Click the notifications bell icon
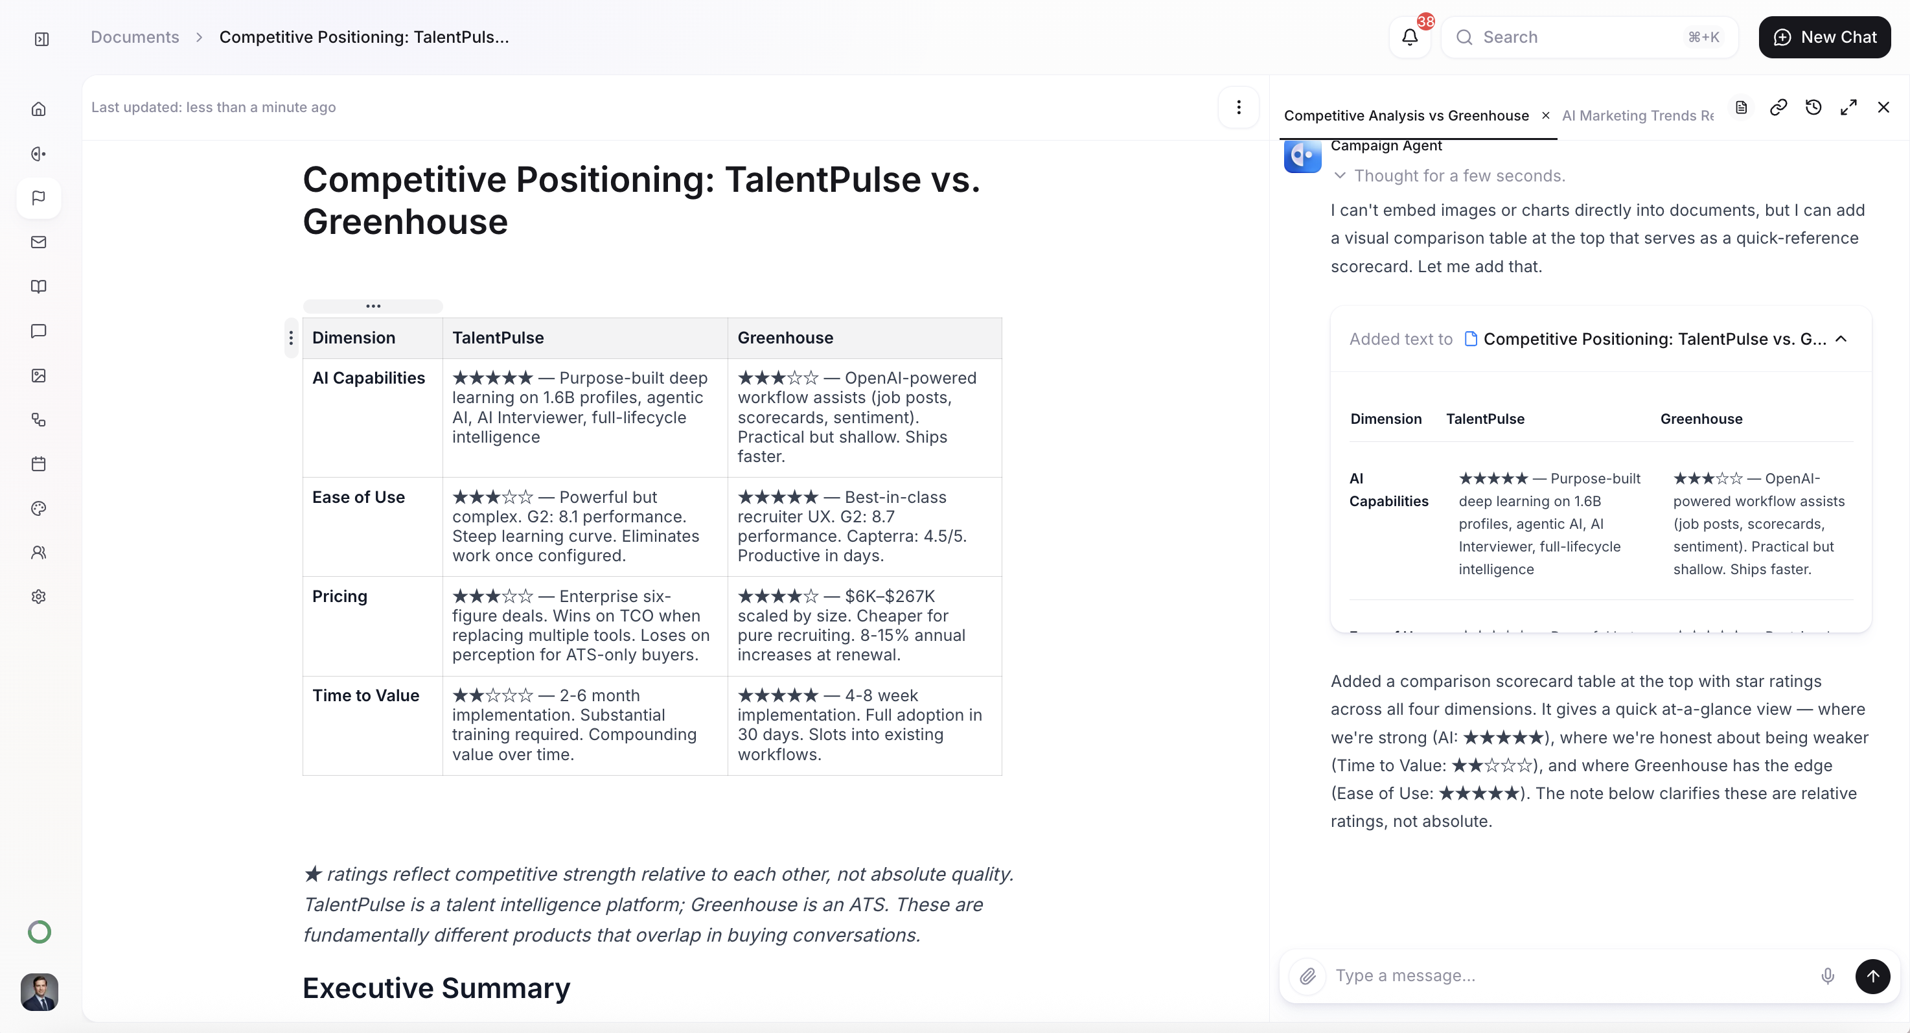Viewport: 1910px width, 1033px height. coord(1410,37)
